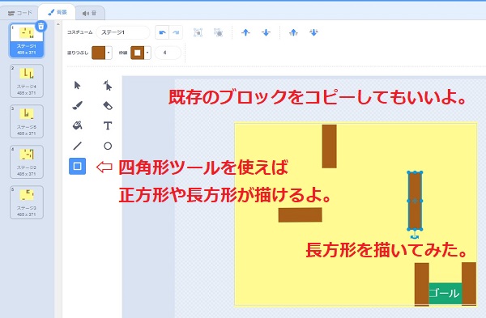Click the Send to back icon
Image resolution: width=486 pixels, height=318 pixels.
tap(313, 32)
